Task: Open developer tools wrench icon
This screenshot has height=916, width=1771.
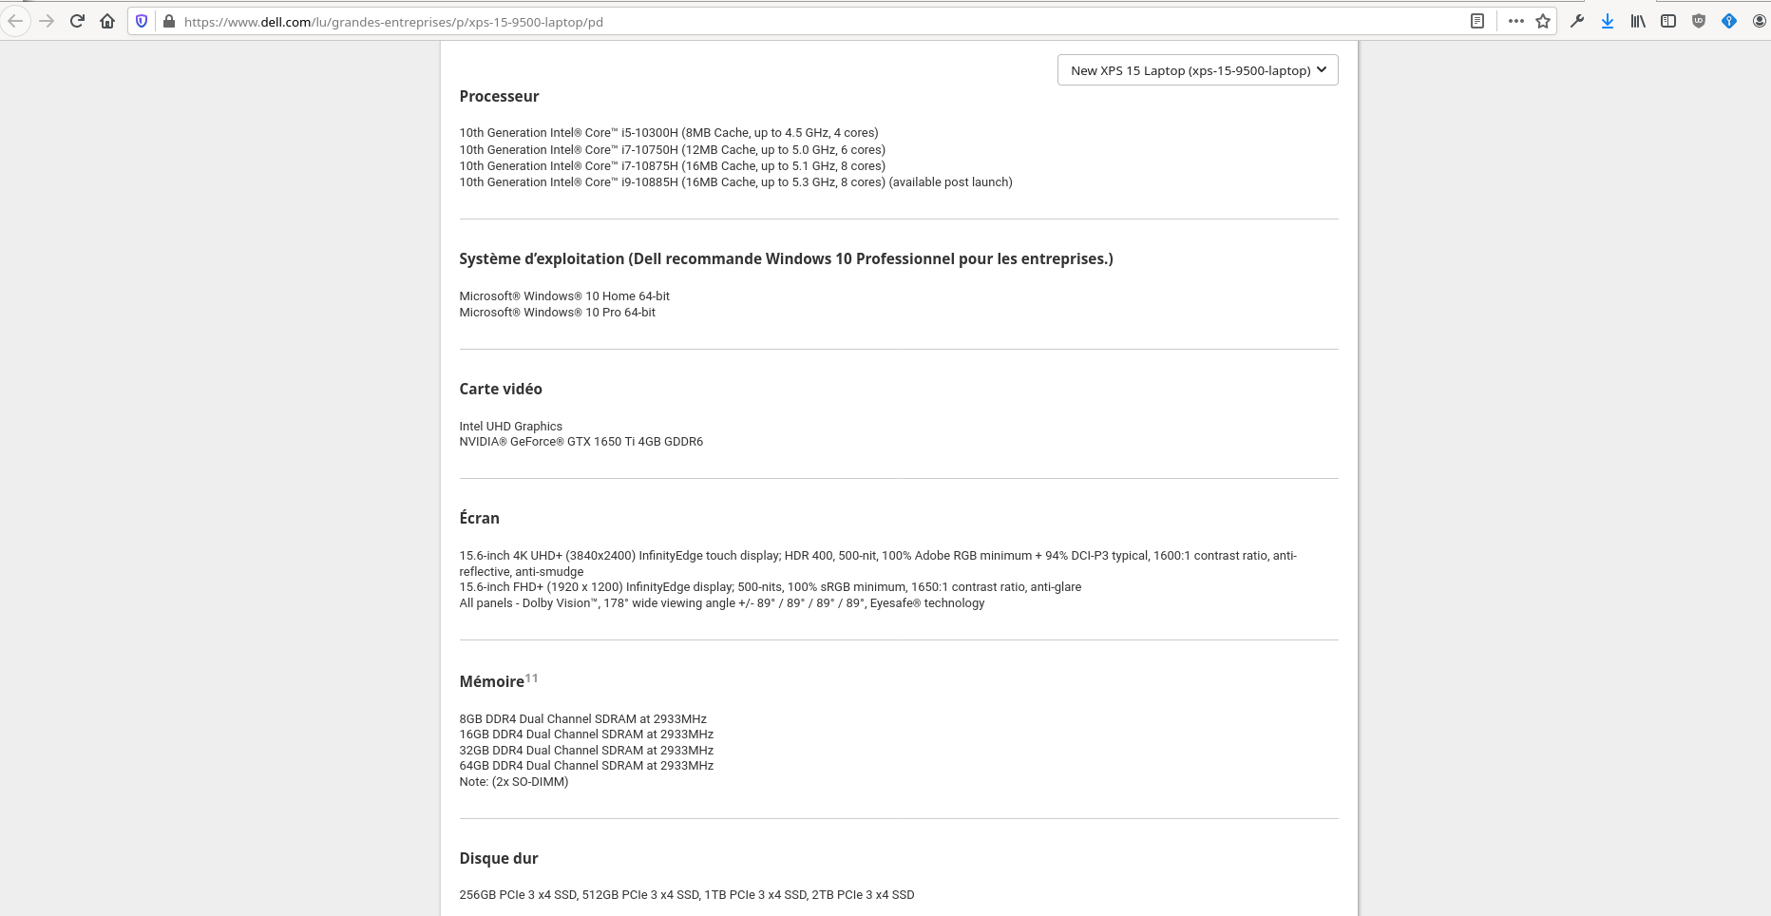Action: click(x=1577, y=21)
